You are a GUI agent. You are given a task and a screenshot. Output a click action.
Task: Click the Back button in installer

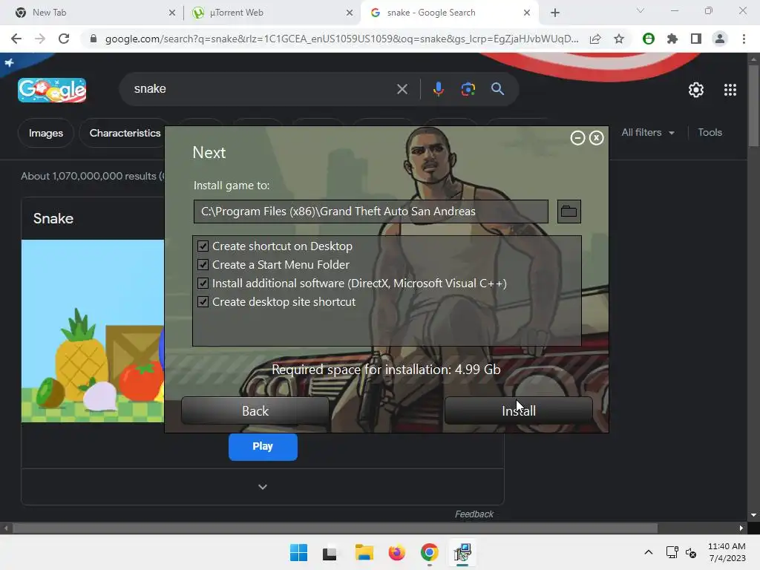click(x=255, y=410)
